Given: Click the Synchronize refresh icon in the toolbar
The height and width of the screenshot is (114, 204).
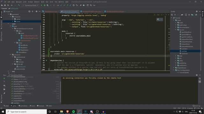Looking at the screenshot, I should [8, 5].
